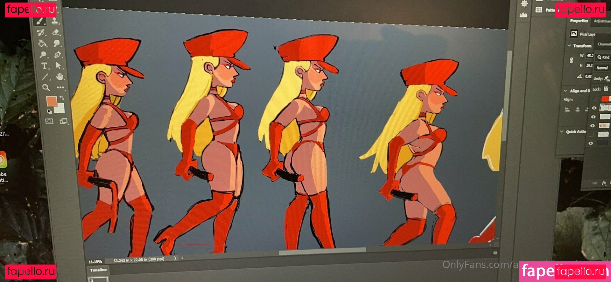Open the Normal blend mode dropdown
This screenshot has height=282, width=611.
coord(602,68)
